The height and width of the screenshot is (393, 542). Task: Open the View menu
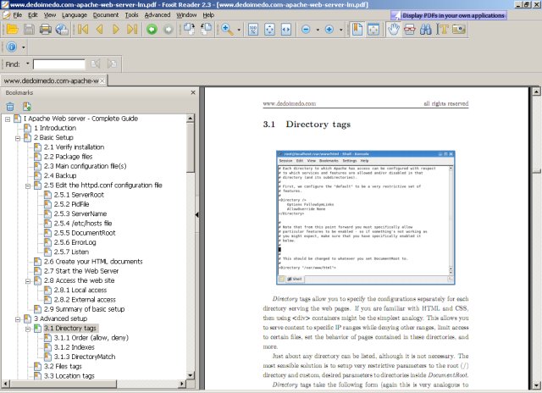(x=50, y=15)
